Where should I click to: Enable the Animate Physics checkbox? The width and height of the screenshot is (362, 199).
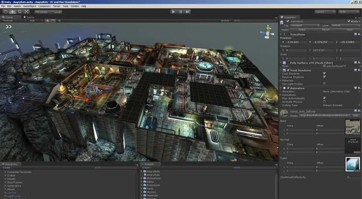[324, 102]
